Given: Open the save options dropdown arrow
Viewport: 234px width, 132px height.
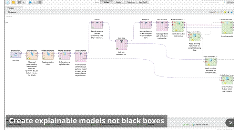Looking at the screenshot, I should coord(24,2).
